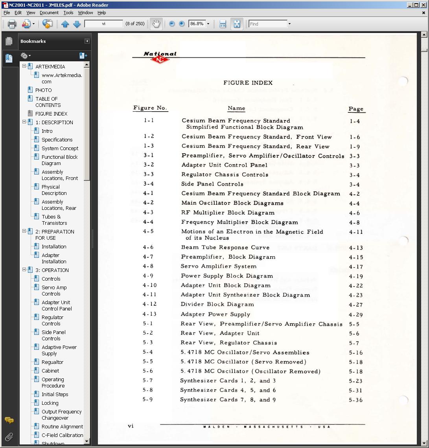Collapse the 3: OPERATION bookmark section

[x=24, y=270]
